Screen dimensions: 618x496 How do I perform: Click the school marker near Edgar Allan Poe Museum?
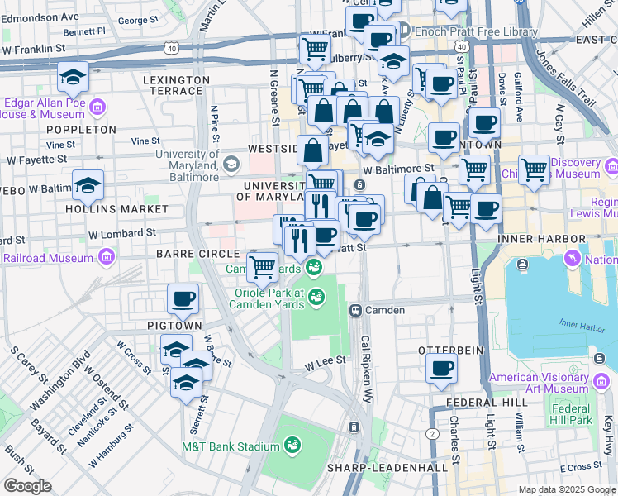[73, 78]
